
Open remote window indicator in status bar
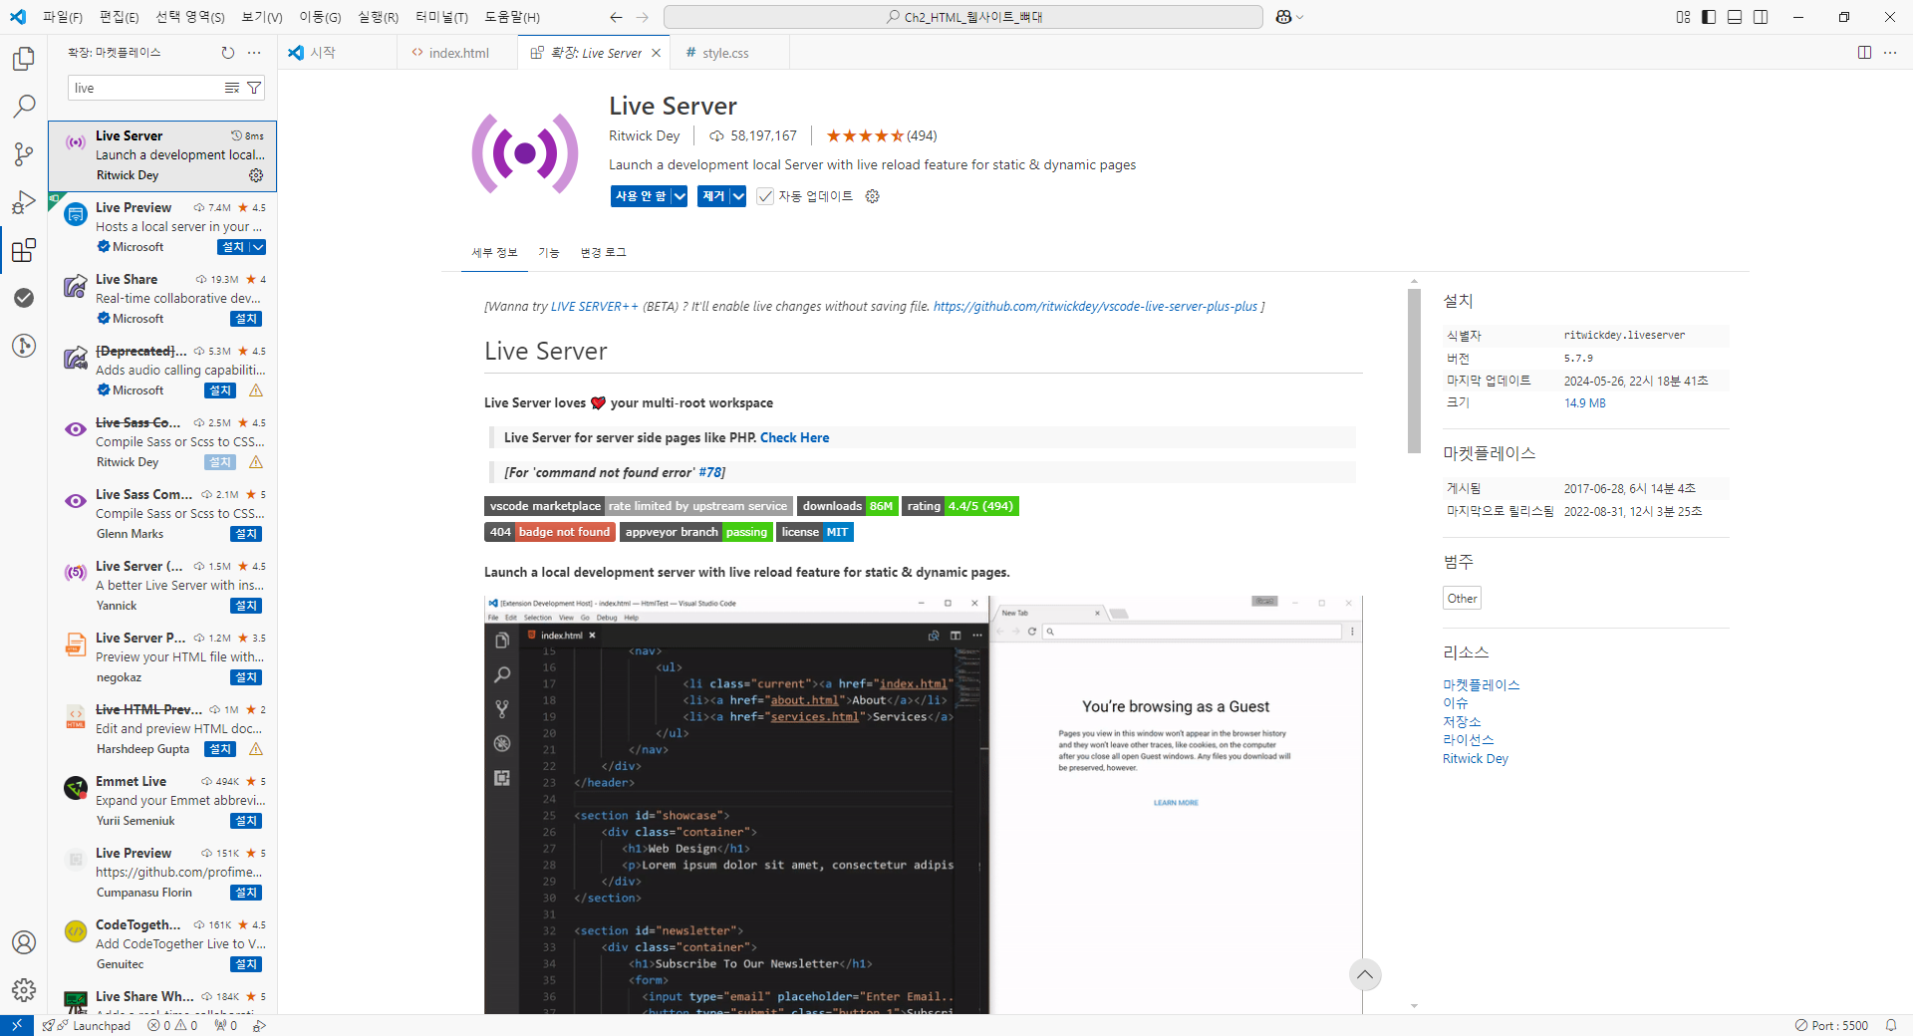point(16,1025)
